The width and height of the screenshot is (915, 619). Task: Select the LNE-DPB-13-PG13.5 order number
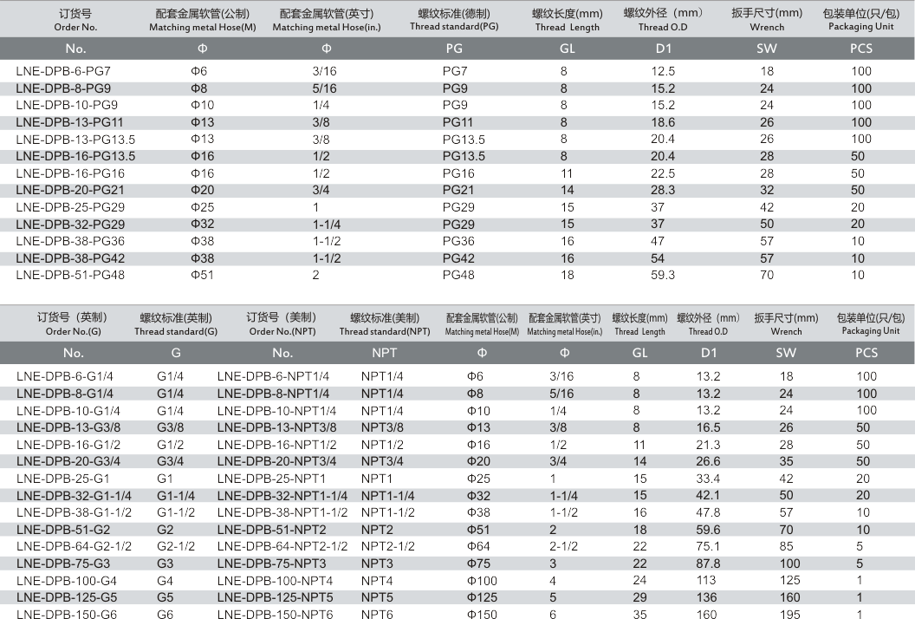pyautogui.click(x=75, y=139)
